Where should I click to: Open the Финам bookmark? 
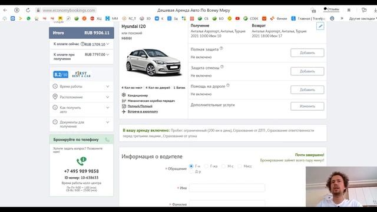(279, 18)
